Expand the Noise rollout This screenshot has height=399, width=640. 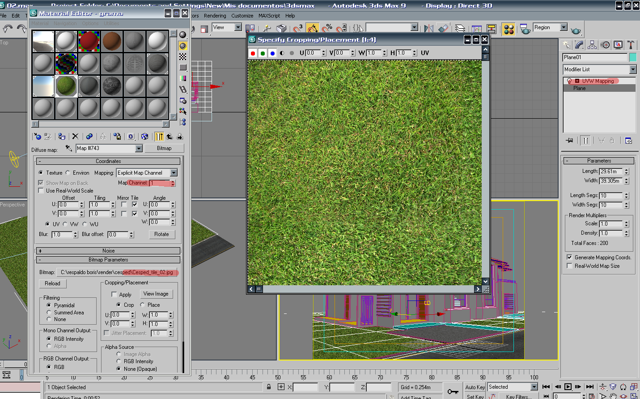[108, 251]
